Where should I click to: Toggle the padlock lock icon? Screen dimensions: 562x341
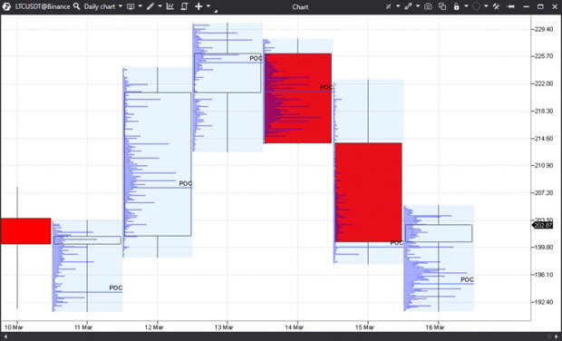[456, 6]
